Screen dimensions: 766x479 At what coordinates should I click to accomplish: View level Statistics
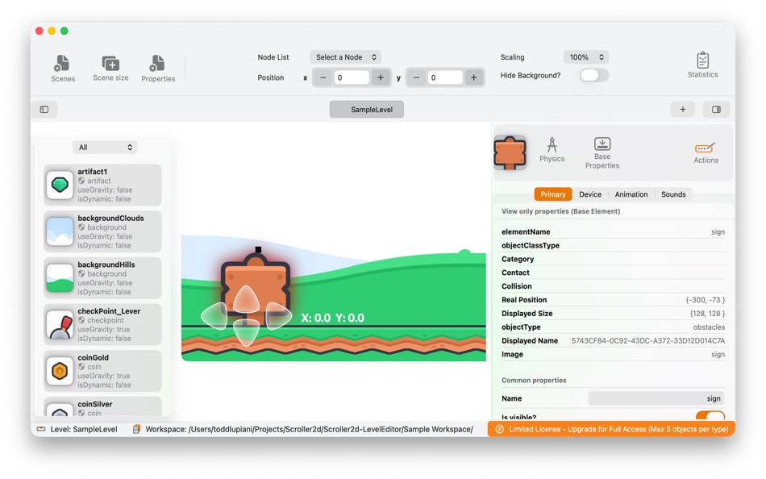point(701,66)
